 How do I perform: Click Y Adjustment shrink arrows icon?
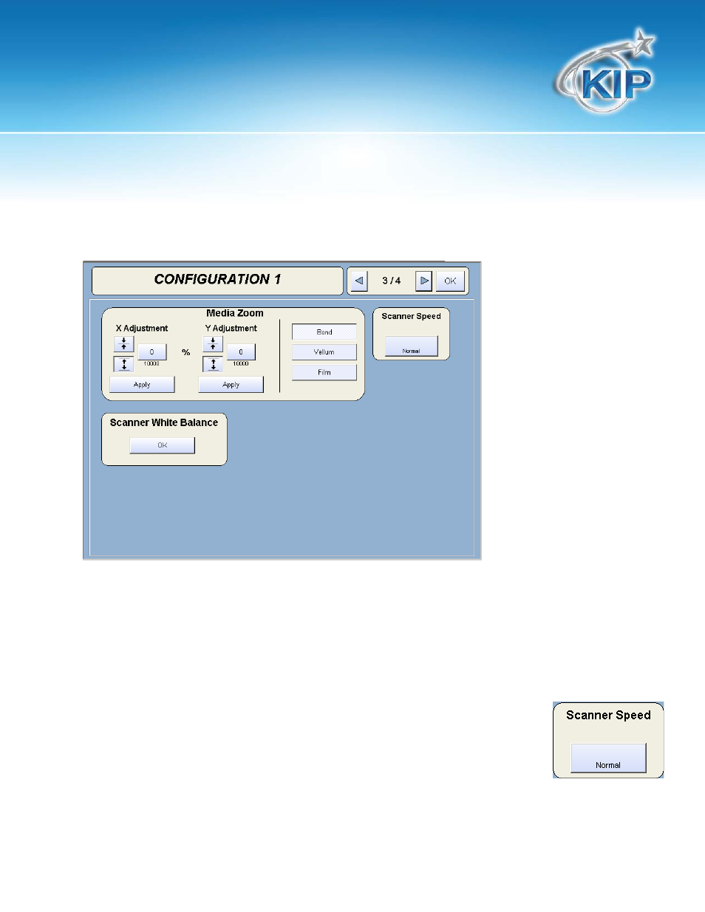[x=213, y=344]
